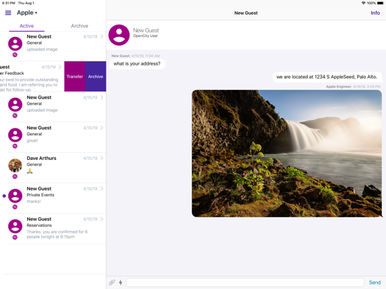Screen dimensions: 386x289
Task: Click the battery status icon
Action: pyautogui.click(x=380, y=3)
